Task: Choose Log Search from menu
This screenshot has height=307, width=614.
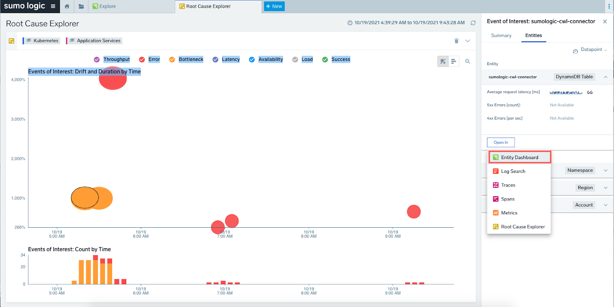Action: (x=519, y=171)
